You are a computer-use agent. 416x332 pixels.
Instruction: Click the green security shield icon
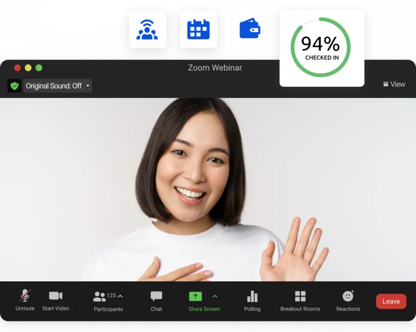coord(14,86)
